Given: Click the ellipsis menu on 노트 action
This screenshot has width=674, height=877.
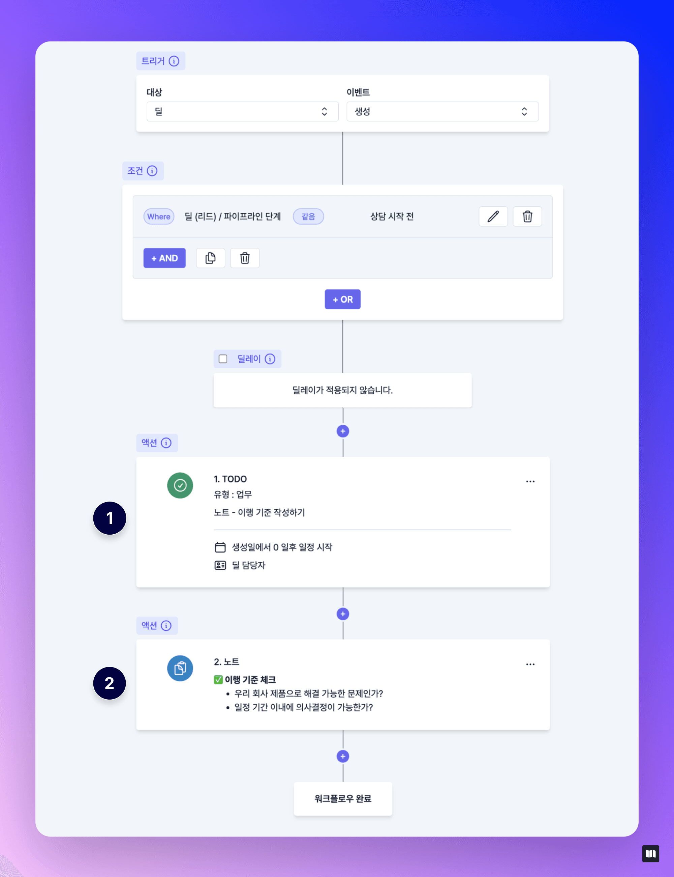Looking at the screenshot, I should point(530,664).
